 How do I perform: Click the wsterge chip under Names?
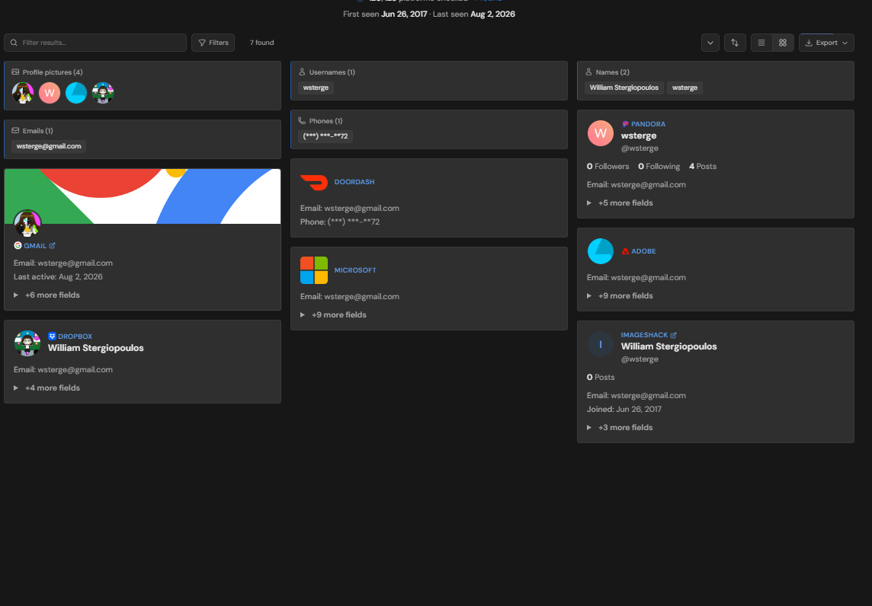tap(684, 88)
